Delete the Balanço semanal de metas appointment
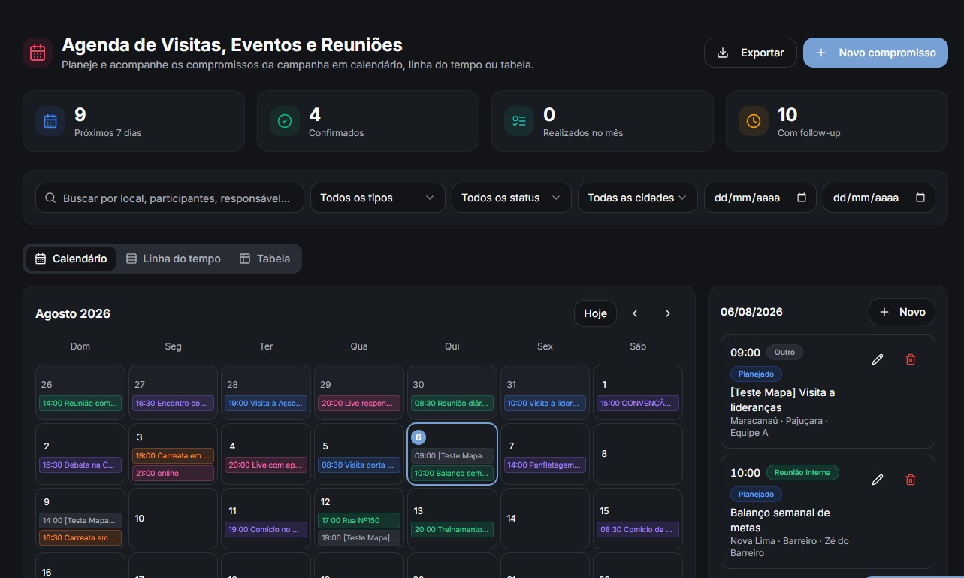964x578 pixels. click(911, 480)
